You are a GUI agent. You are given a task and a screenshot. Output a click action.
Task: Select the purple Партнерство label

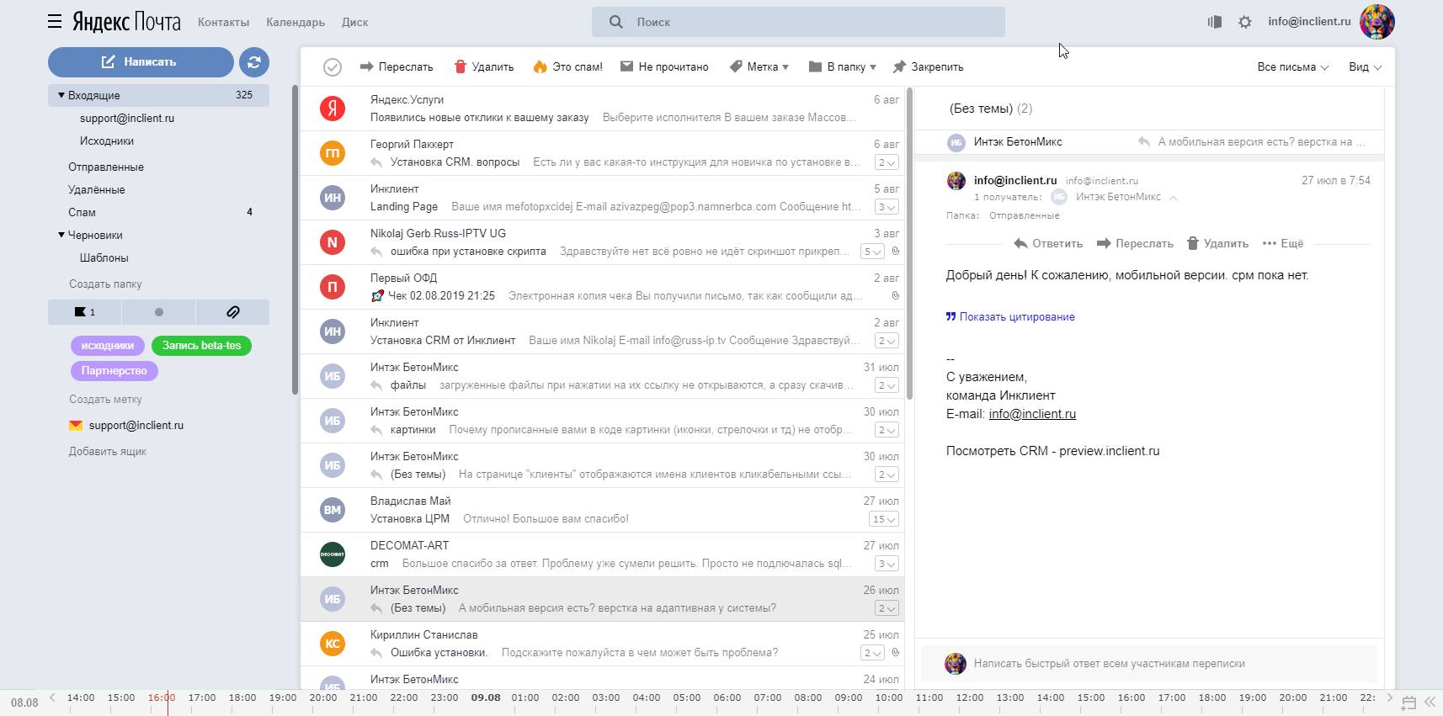(x=114, y=370)
